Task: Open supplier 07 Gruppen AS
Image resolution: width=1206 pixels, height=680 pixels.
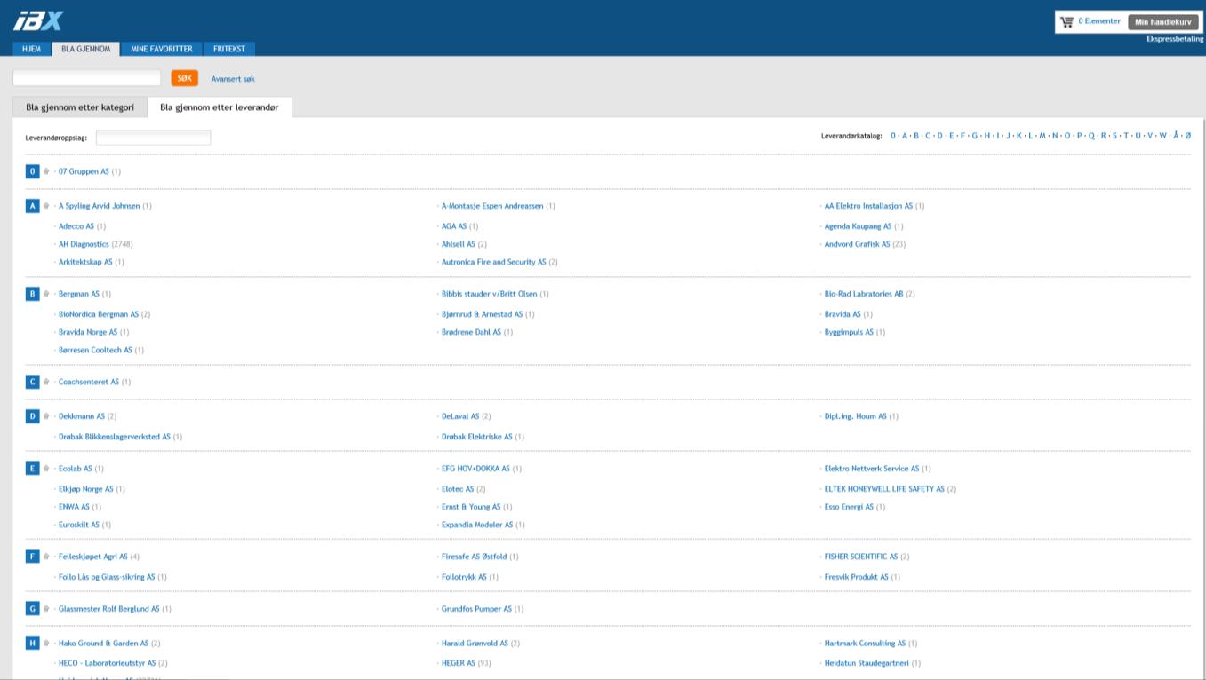Action: pos(84,171)
